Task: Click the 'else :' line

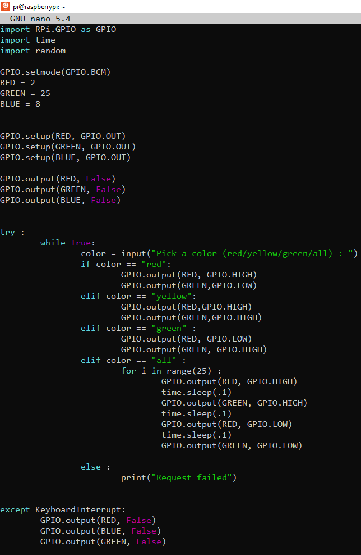Action: click(96, 467)
